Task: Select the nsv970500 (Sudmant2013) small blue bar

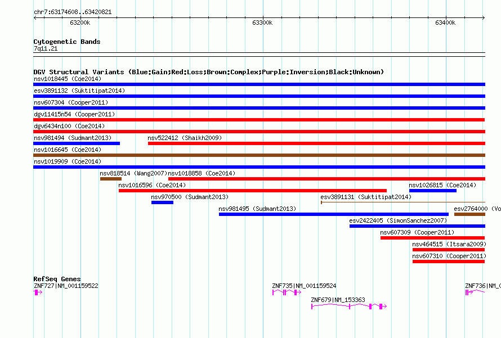Action: pyautogui.click(x=162, y=202)
